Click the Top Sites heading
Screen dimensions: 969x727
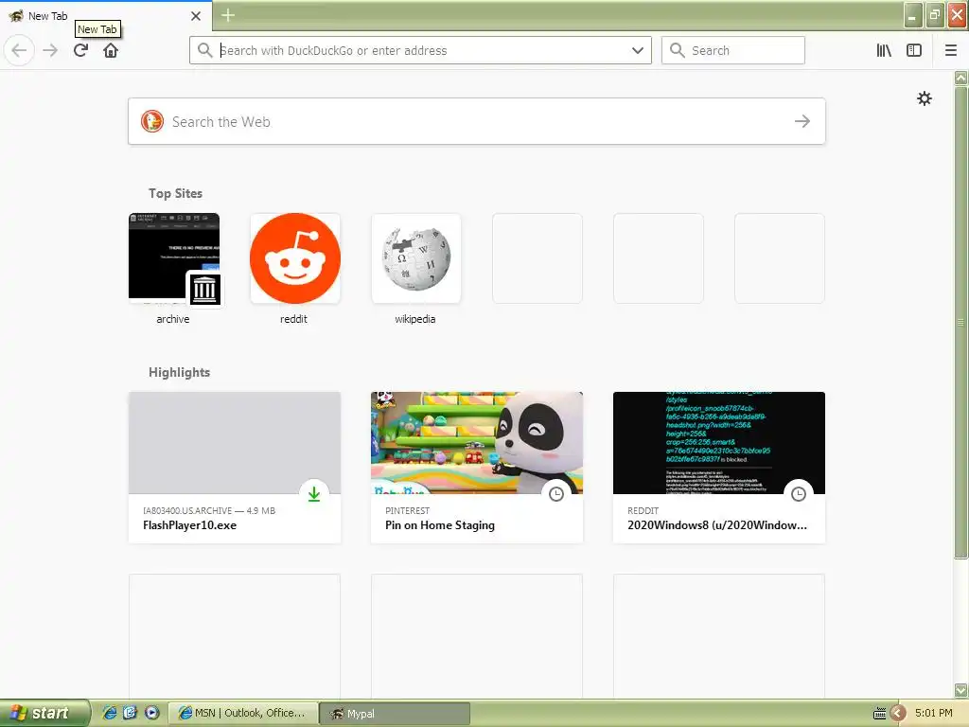pyautogui.click(x=175, y=193)
